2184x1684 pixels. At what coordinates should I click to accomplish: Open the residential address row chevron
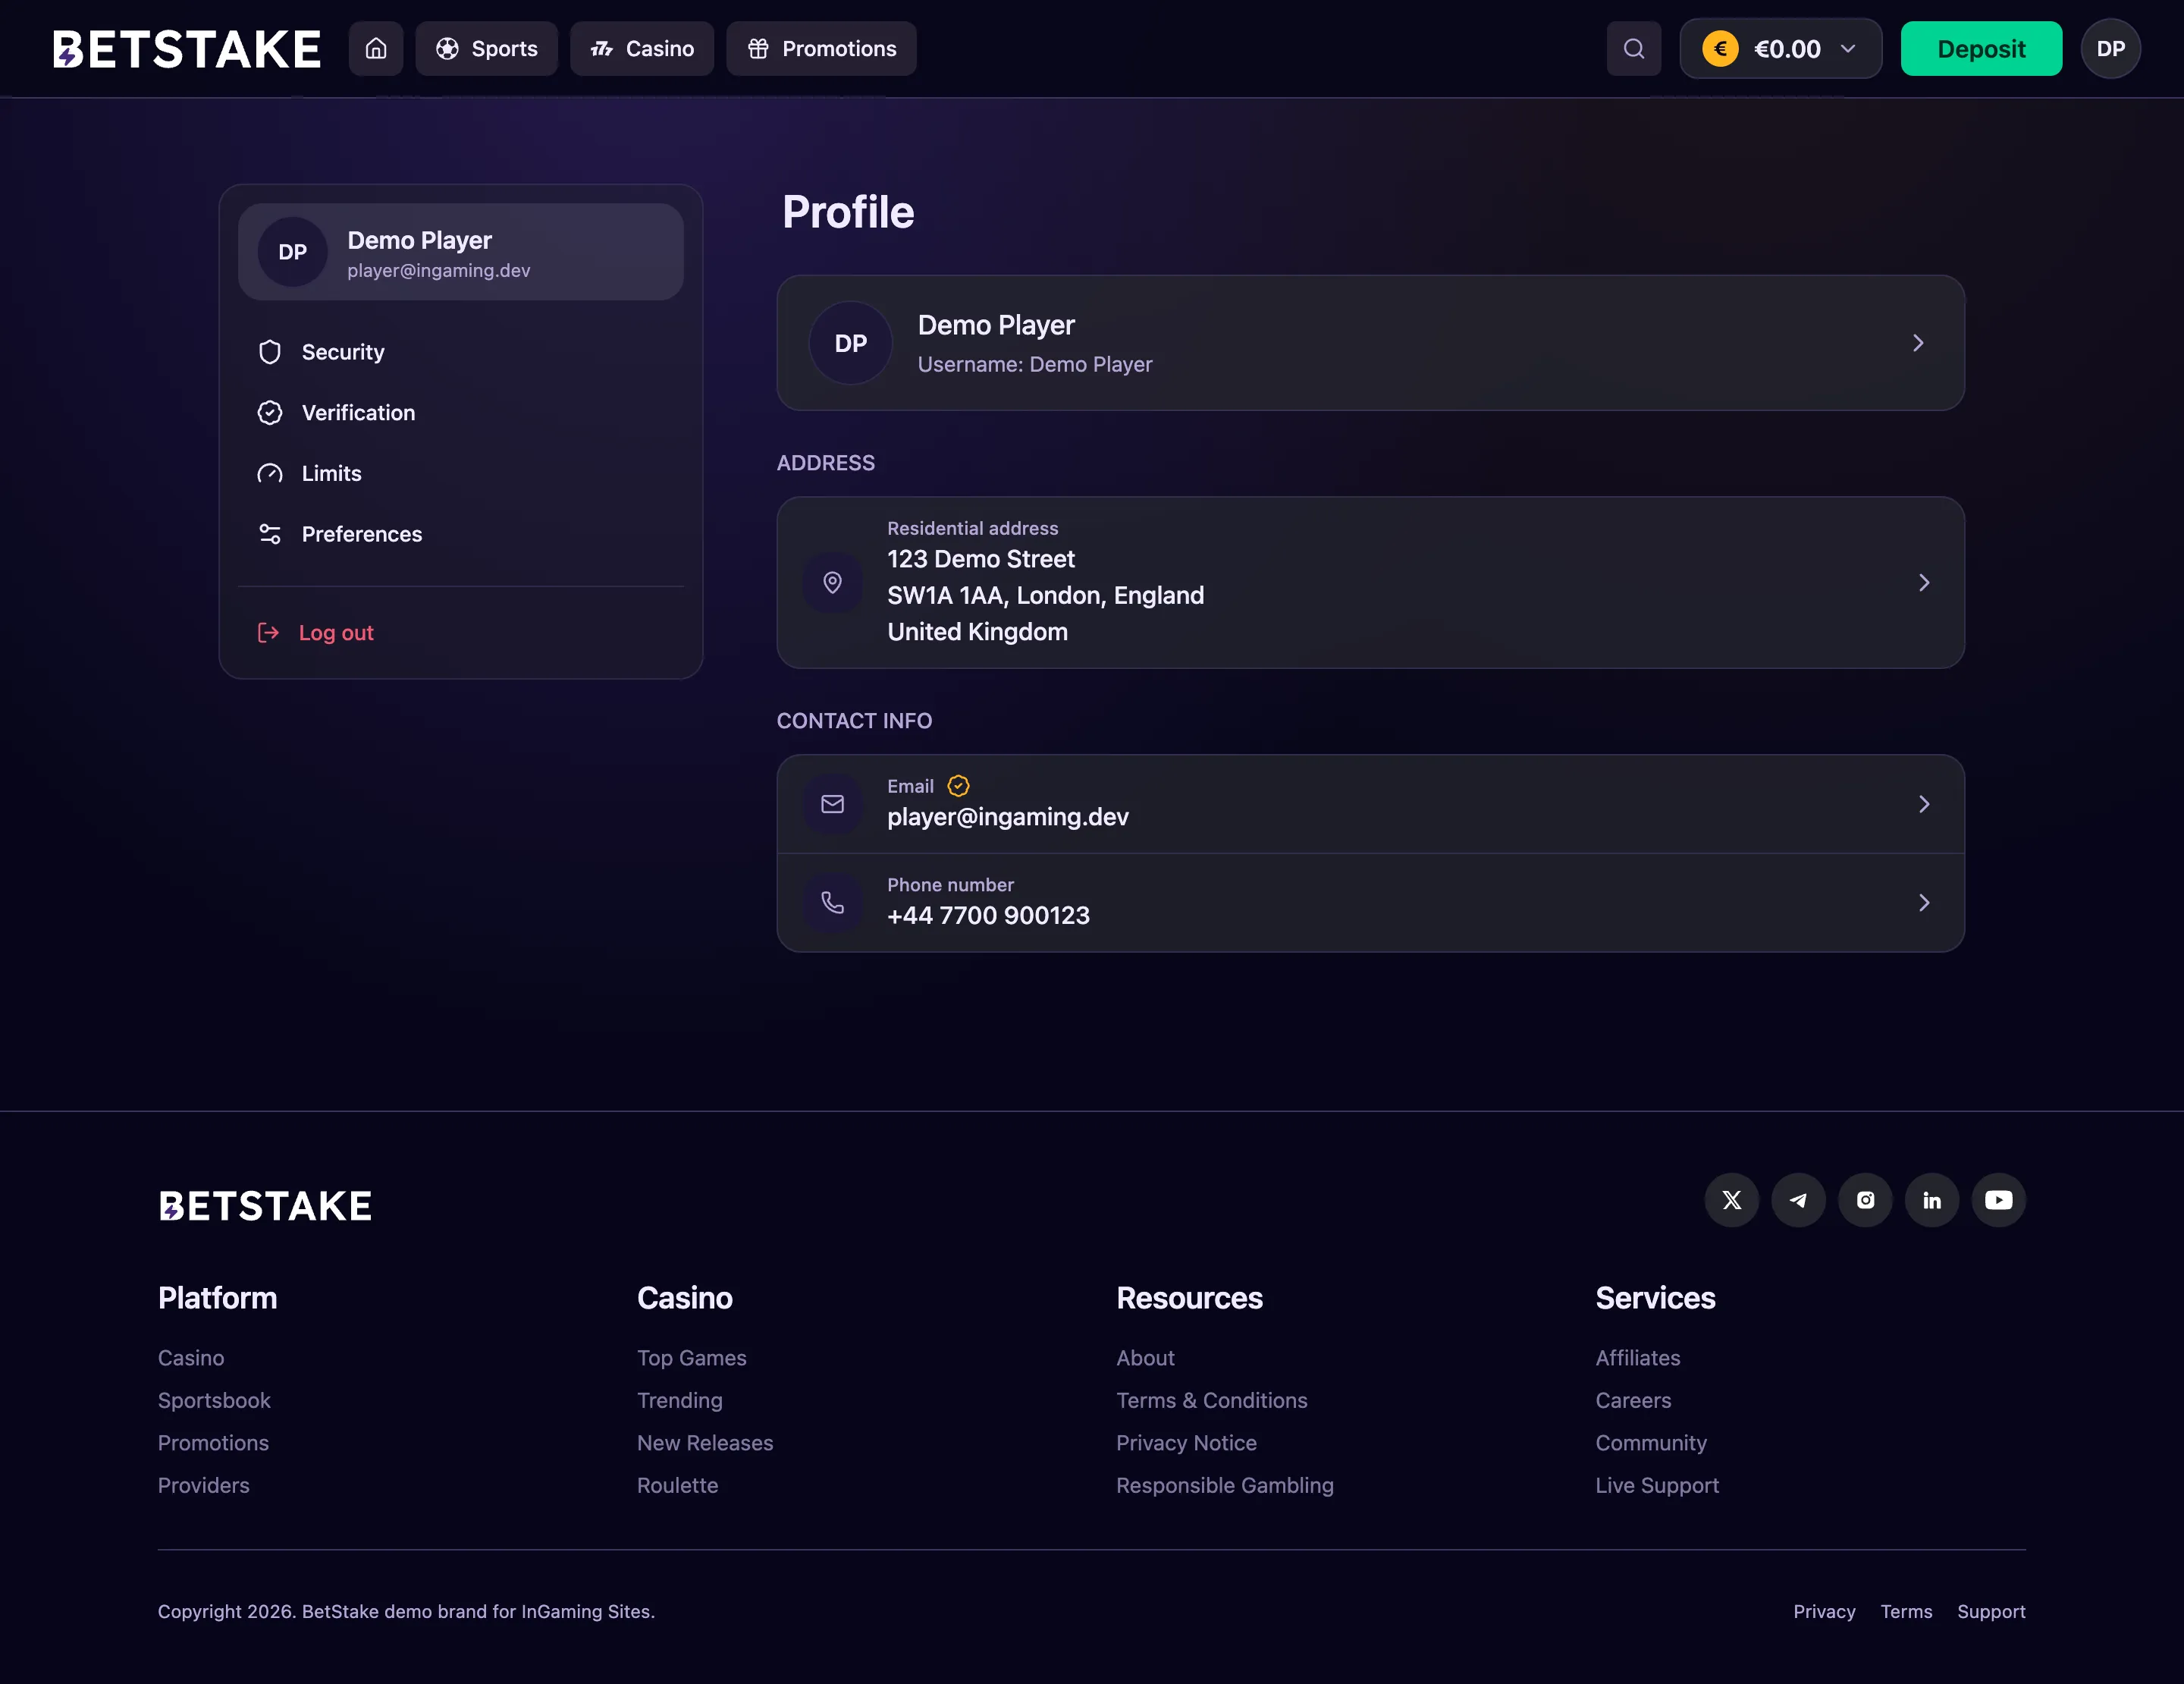pos(1923,582)
